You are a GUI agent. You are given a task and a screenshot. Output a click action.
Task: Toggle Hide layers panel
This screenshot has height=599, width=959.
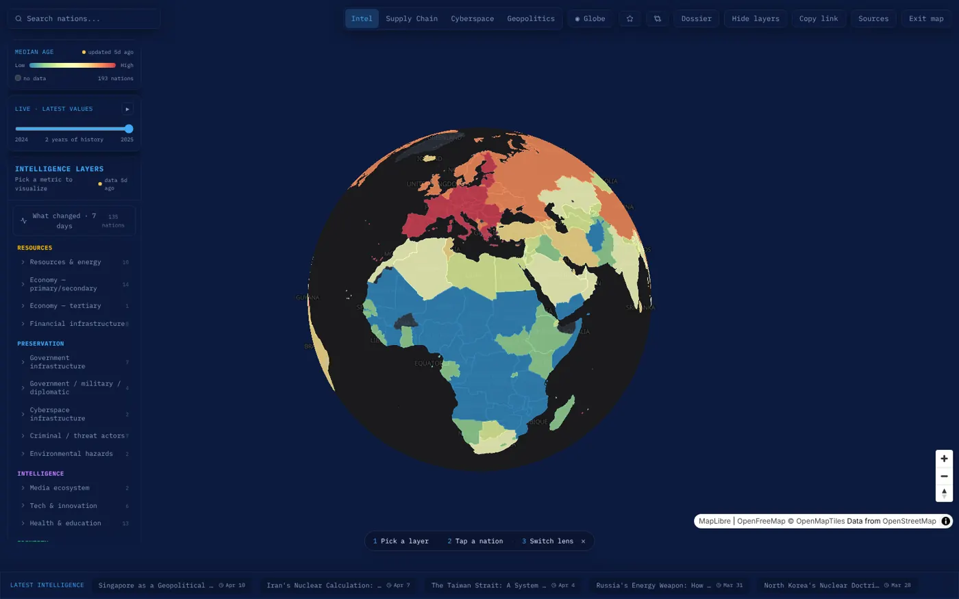point(755,18)
